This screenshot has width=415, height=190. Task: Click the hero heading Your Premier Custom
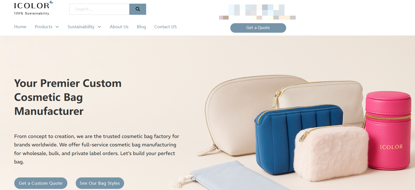[68, 83]
